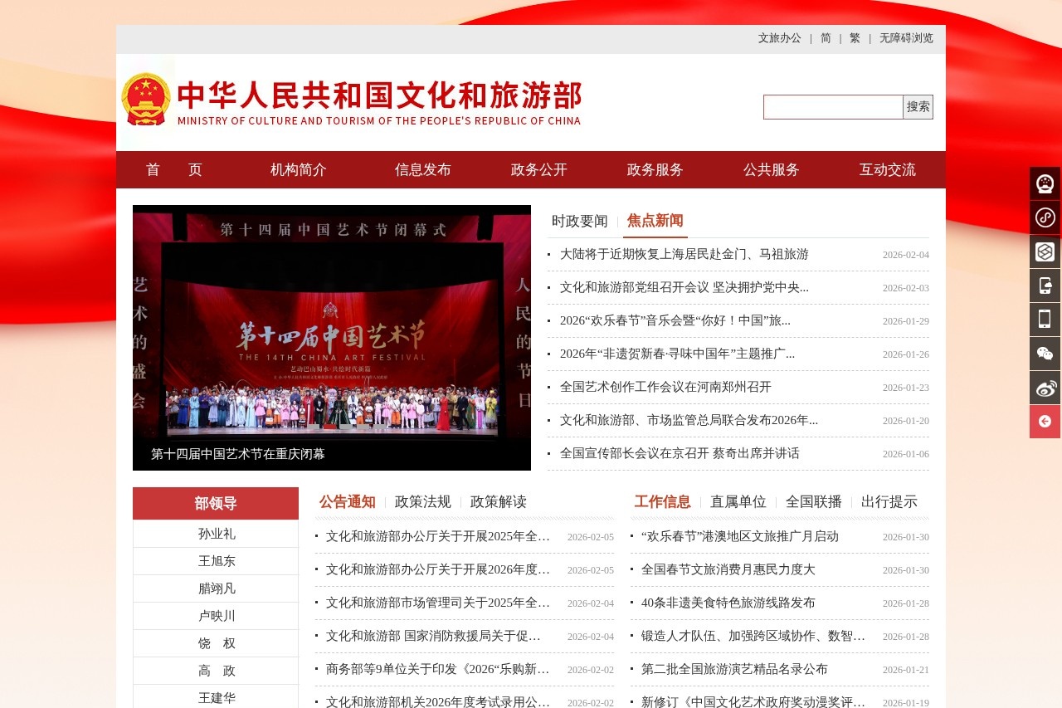Image resolution: width=1062 pixels, height=708 pixels.
Task: Open the 部领导 section header
Action: 216,503
